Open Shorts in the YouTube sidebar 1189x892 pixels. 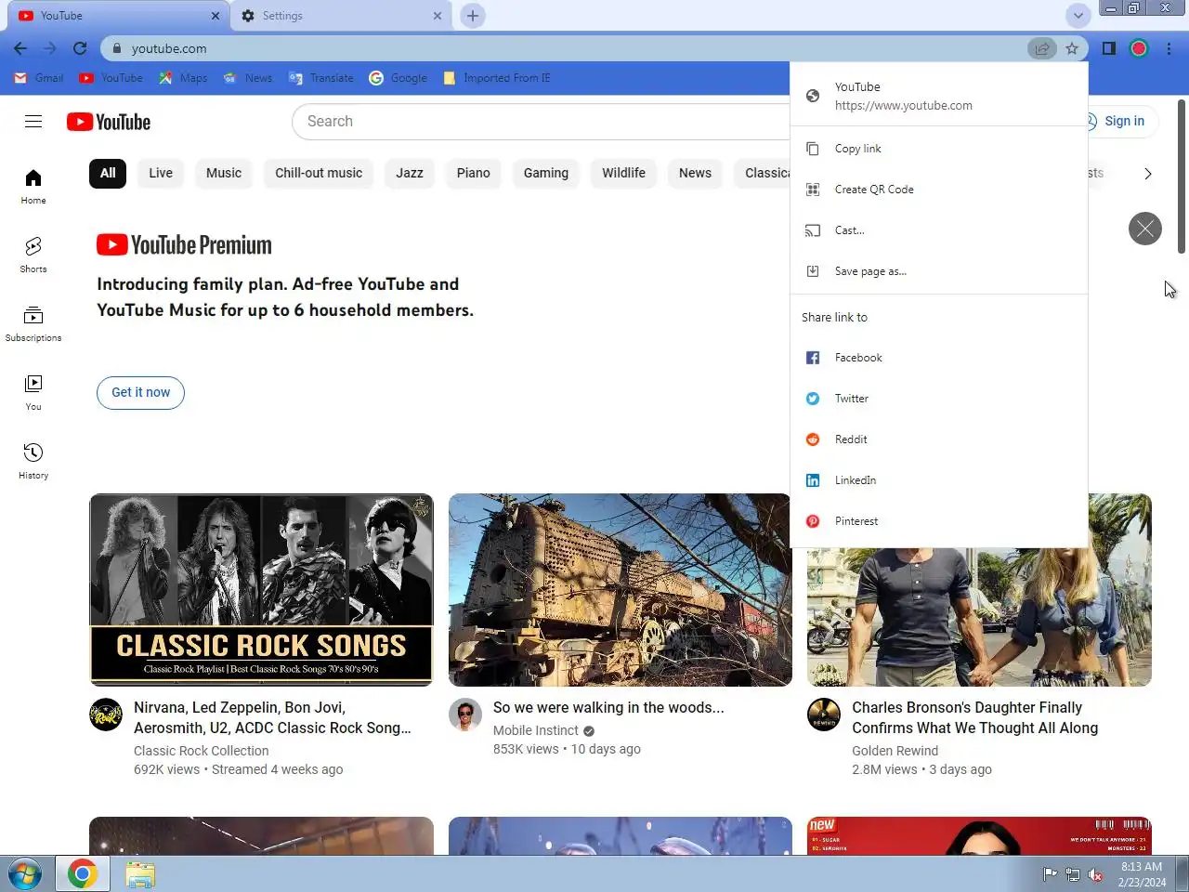(x=33, y=255)
